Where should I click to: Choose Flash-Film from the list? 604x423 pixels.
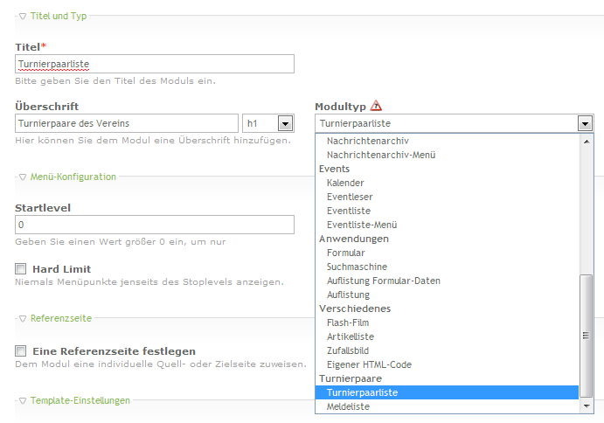coord(349,322)
